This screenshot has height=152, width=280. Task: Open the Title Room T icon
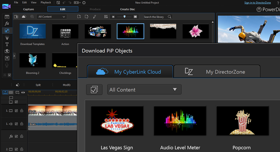pyautogui.click(x=7, y=44)
